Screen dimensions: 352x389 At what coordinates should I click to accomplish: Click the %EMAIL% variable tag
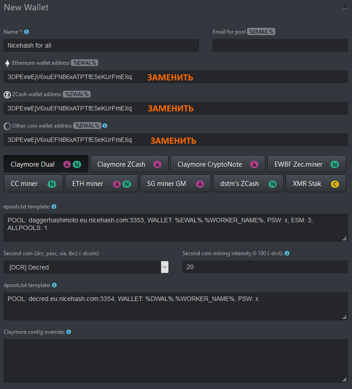click(x=261, y=32)
